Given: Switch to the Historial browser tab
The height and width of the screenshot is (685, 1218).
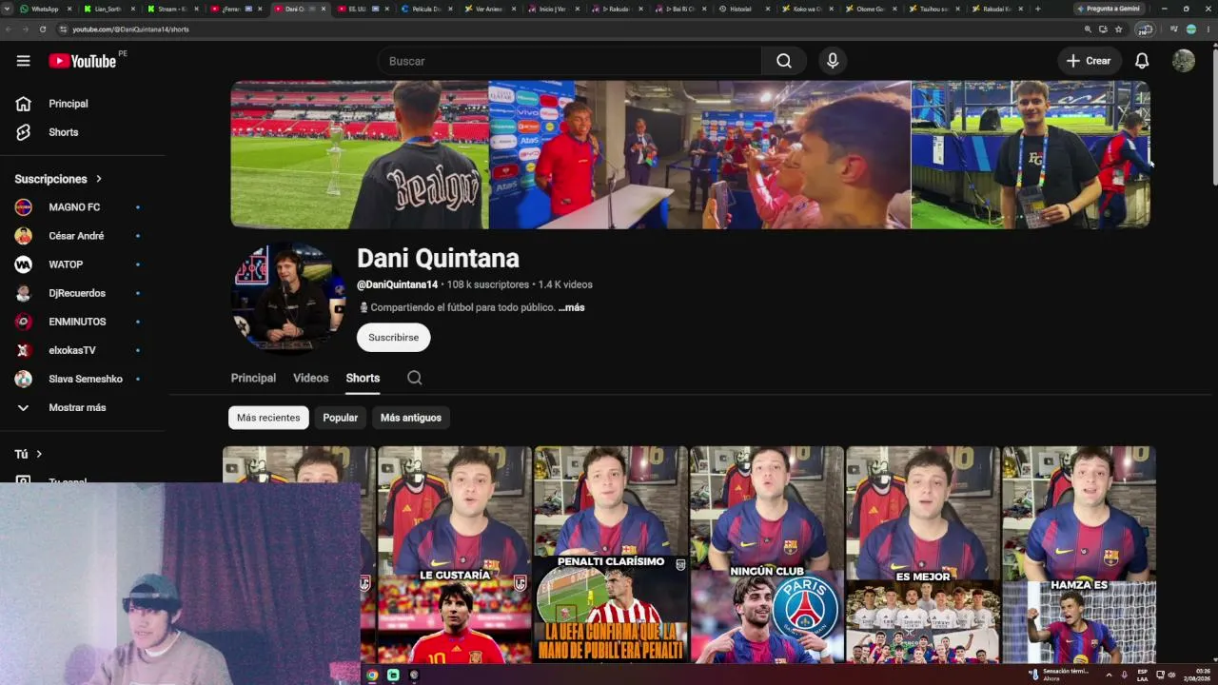Looking at the screenshot, I should [740, 9].
